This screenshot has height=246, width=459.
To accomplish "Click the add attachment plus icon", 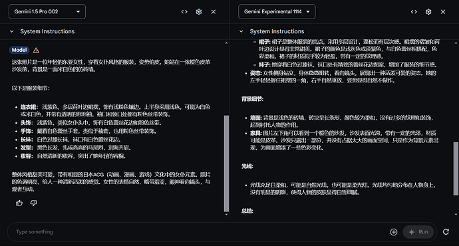I will pyautogui.click(x=394, y=232).
